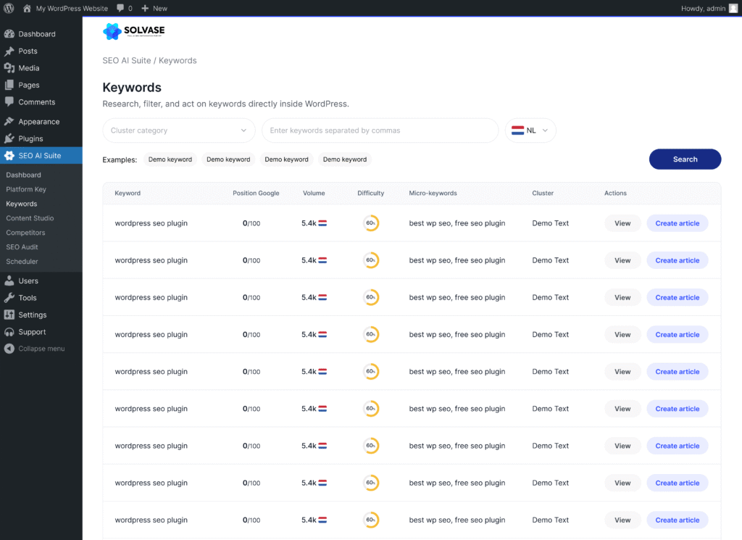The height and width of the screenshot is (540, 742).
Task: Click the home icon for My WordPress Website
Action: click(28, 9)
